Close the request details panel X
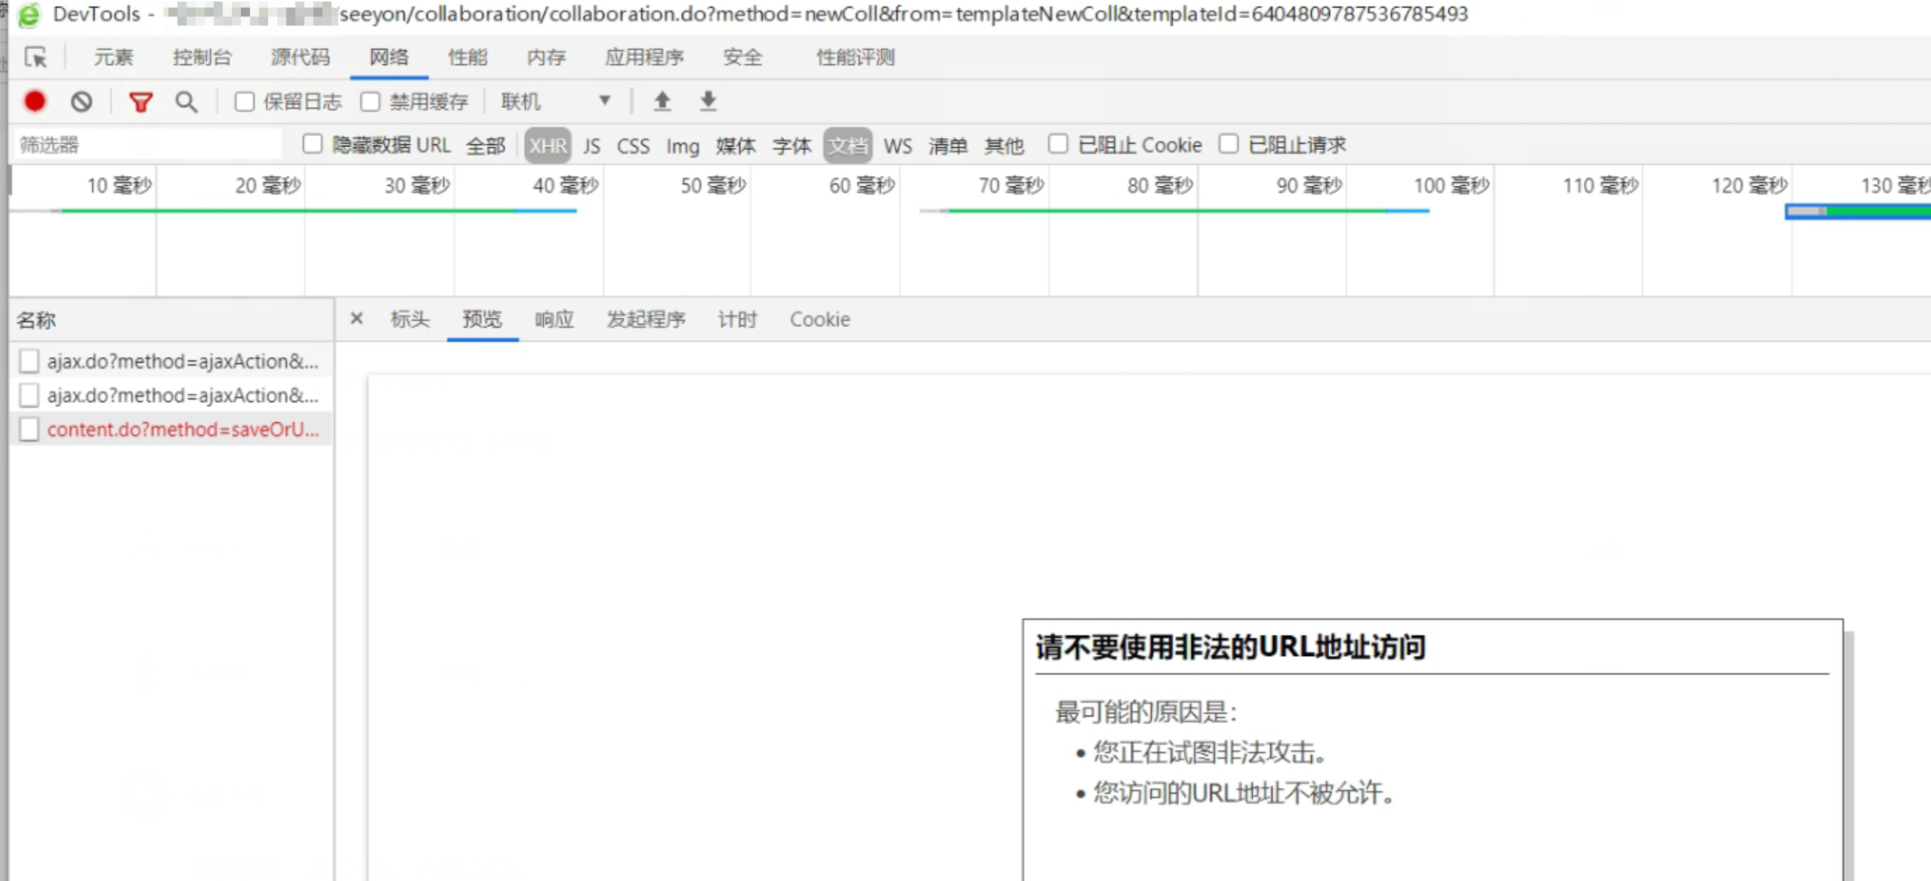 click(356, 319)
